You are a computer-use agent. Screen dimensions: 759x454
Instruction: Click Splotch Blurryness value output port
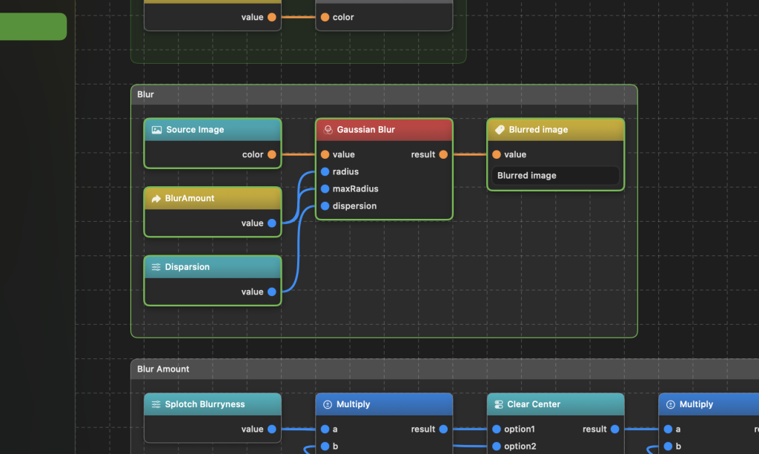coord(272,430)
